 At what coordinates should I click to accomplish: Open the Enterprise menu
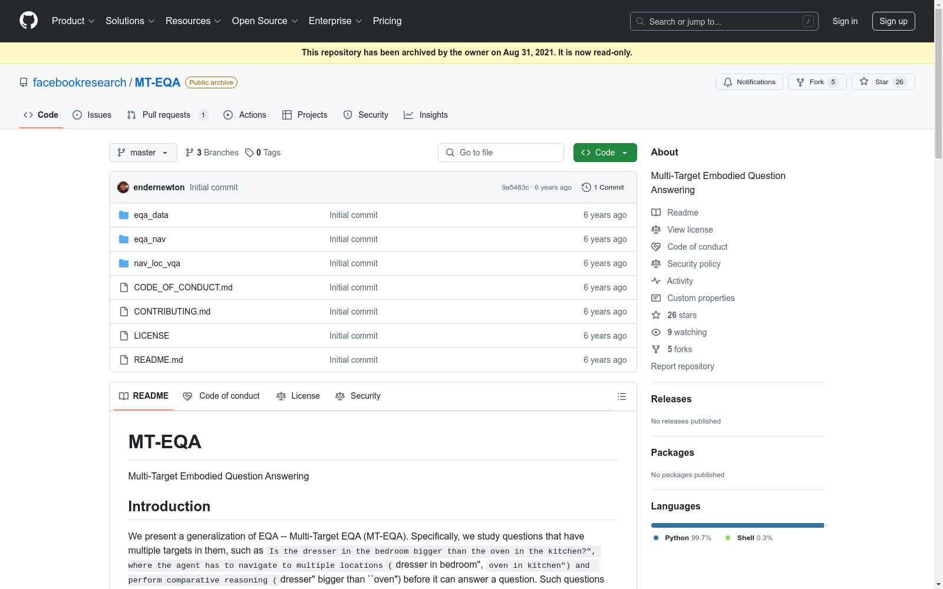[x=335, y=21]
